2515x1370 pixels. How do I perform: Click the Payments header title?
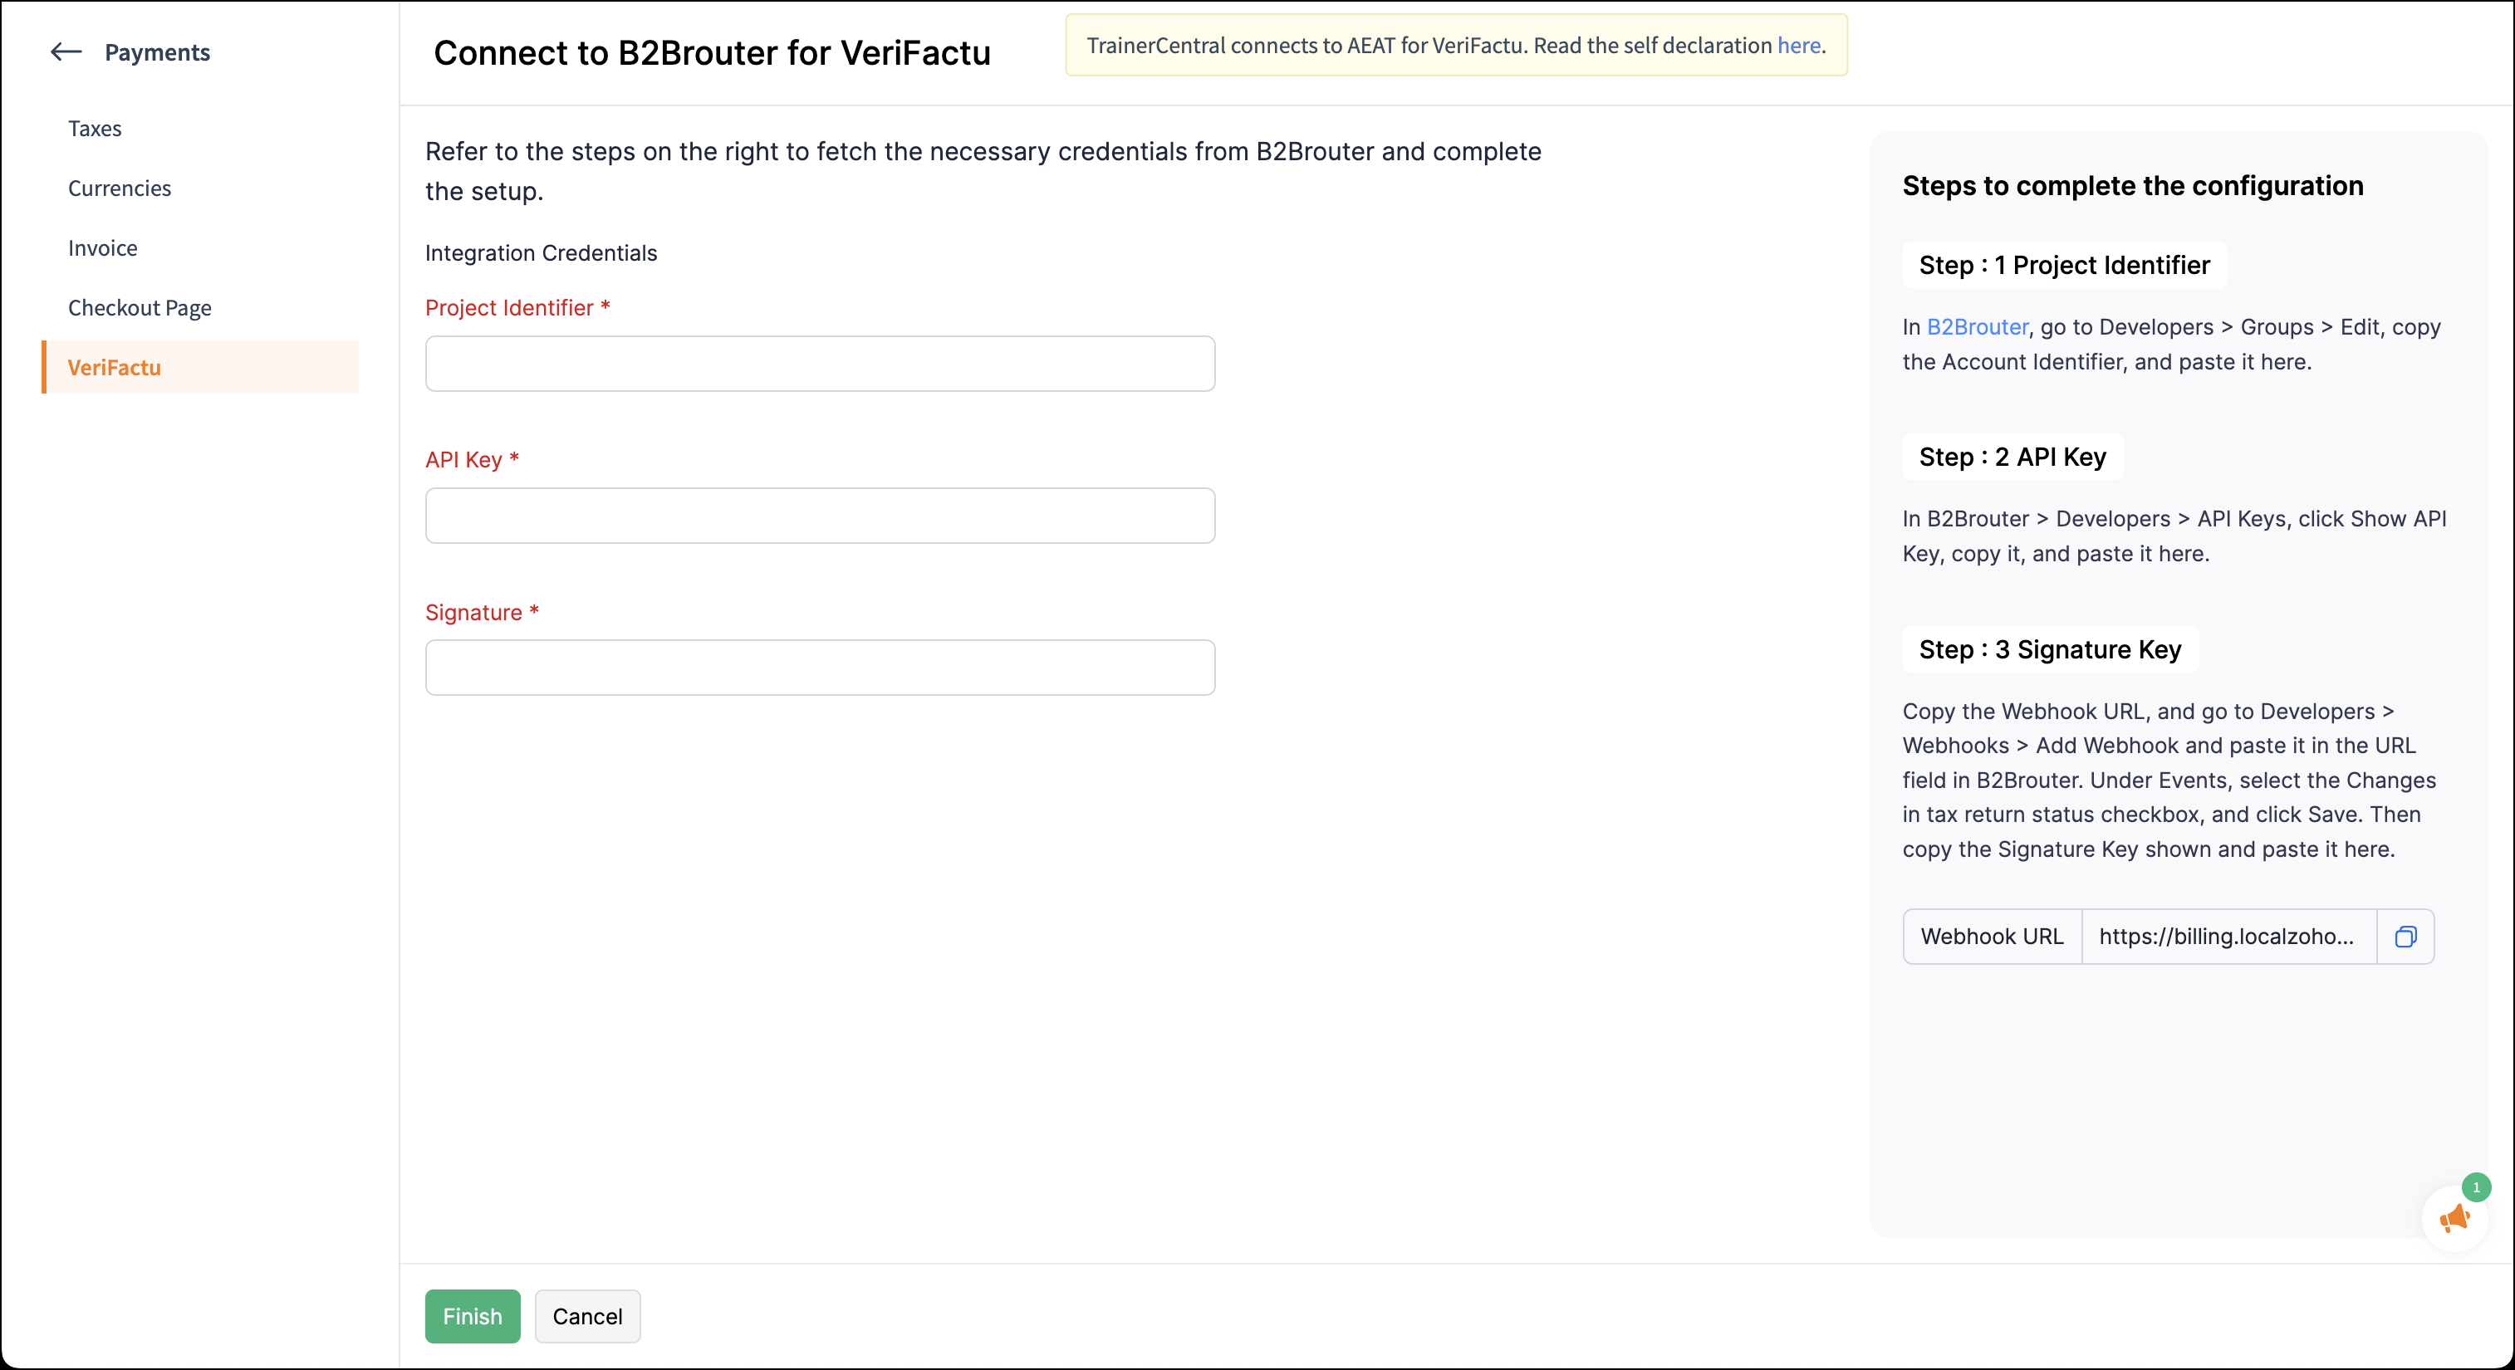pyautogui.click(x=157, y=51)
